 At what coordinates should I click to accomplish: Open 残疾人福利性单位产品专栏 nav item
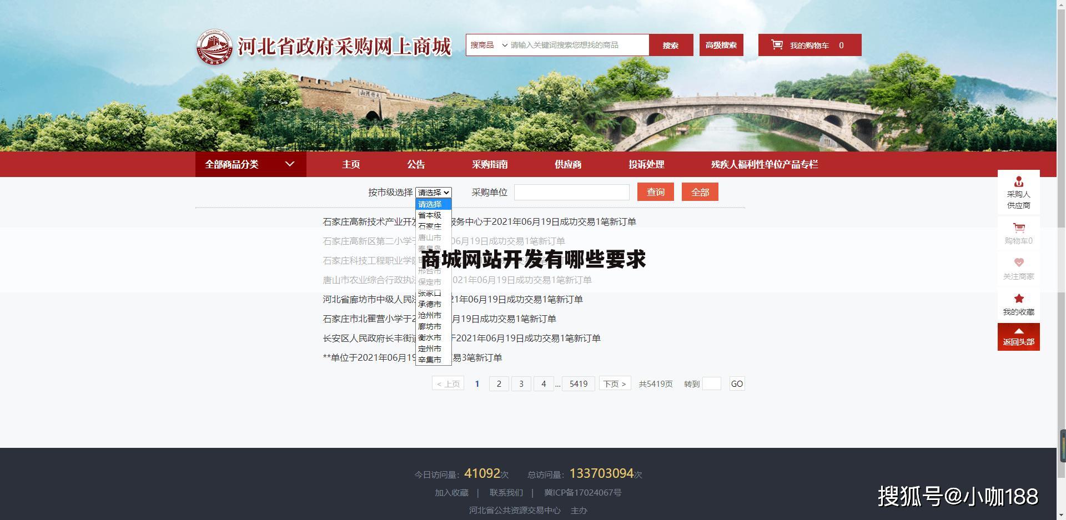pos(765,164)
